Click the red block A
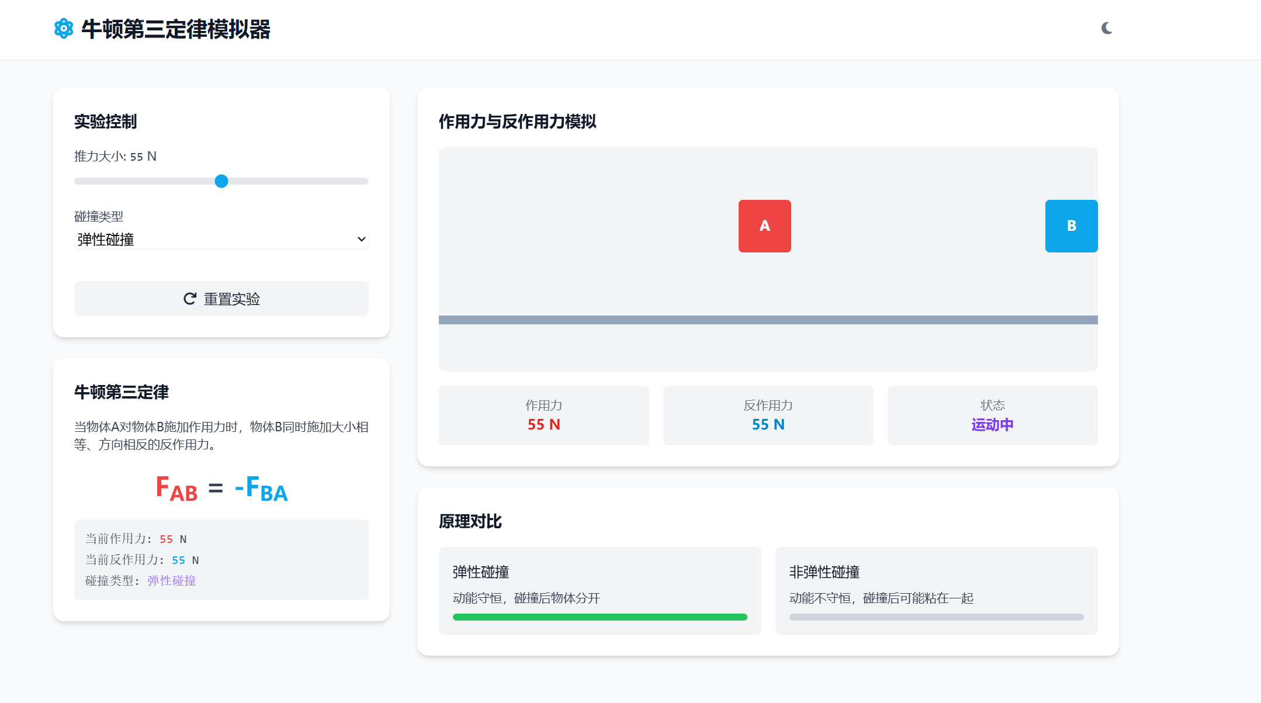This screenshot has width=1261, height=703. [764, 226]
